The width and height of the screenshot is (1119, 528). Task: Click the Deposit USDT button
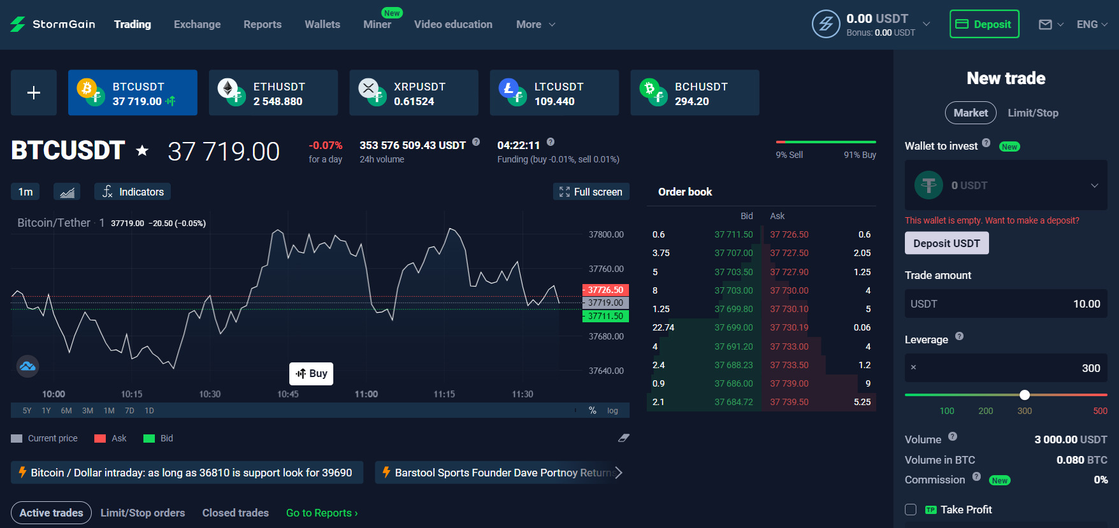pyautogui.click(x=947, y=243)
